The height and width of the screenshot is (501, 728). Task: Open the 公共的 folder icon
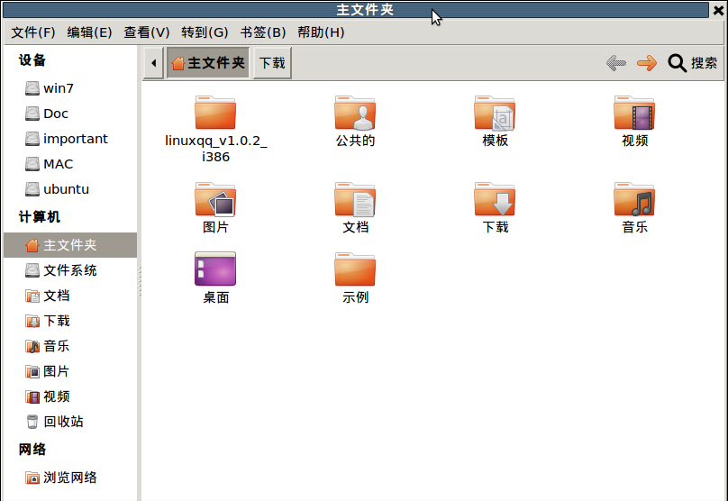tap(355, 113)
